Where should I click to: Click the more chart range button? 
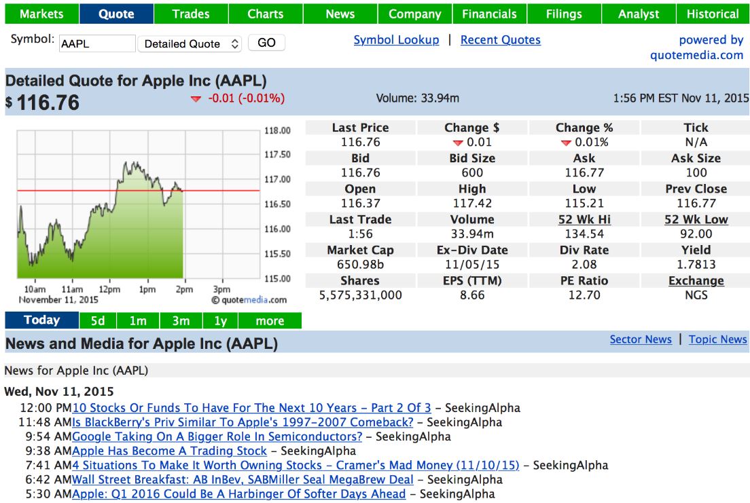270,320
